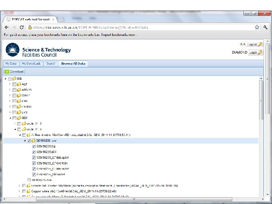Click the browser Back arrow
Viewport: 272px width, 204px height.
click(x=6, y=28)
